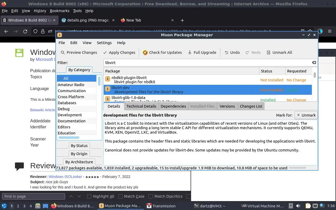The width and height of the screenshot is (336, 210).
Task: Expand the By Status filter section
Action: [79, 146]
